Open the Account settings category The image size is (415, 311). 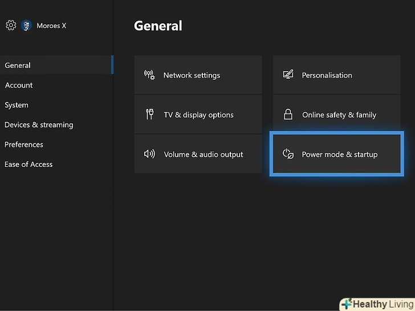point(19,85)
